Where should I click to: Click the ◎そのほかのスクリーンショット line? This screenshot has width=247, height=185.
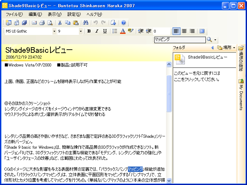tap(27, 103)
